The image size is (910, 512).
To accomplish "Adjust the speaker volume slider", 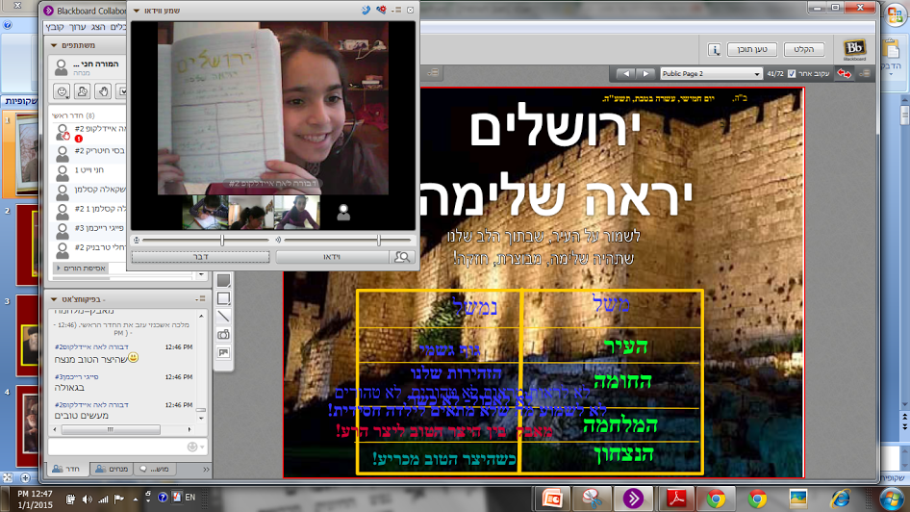I will tap(378, 240).
